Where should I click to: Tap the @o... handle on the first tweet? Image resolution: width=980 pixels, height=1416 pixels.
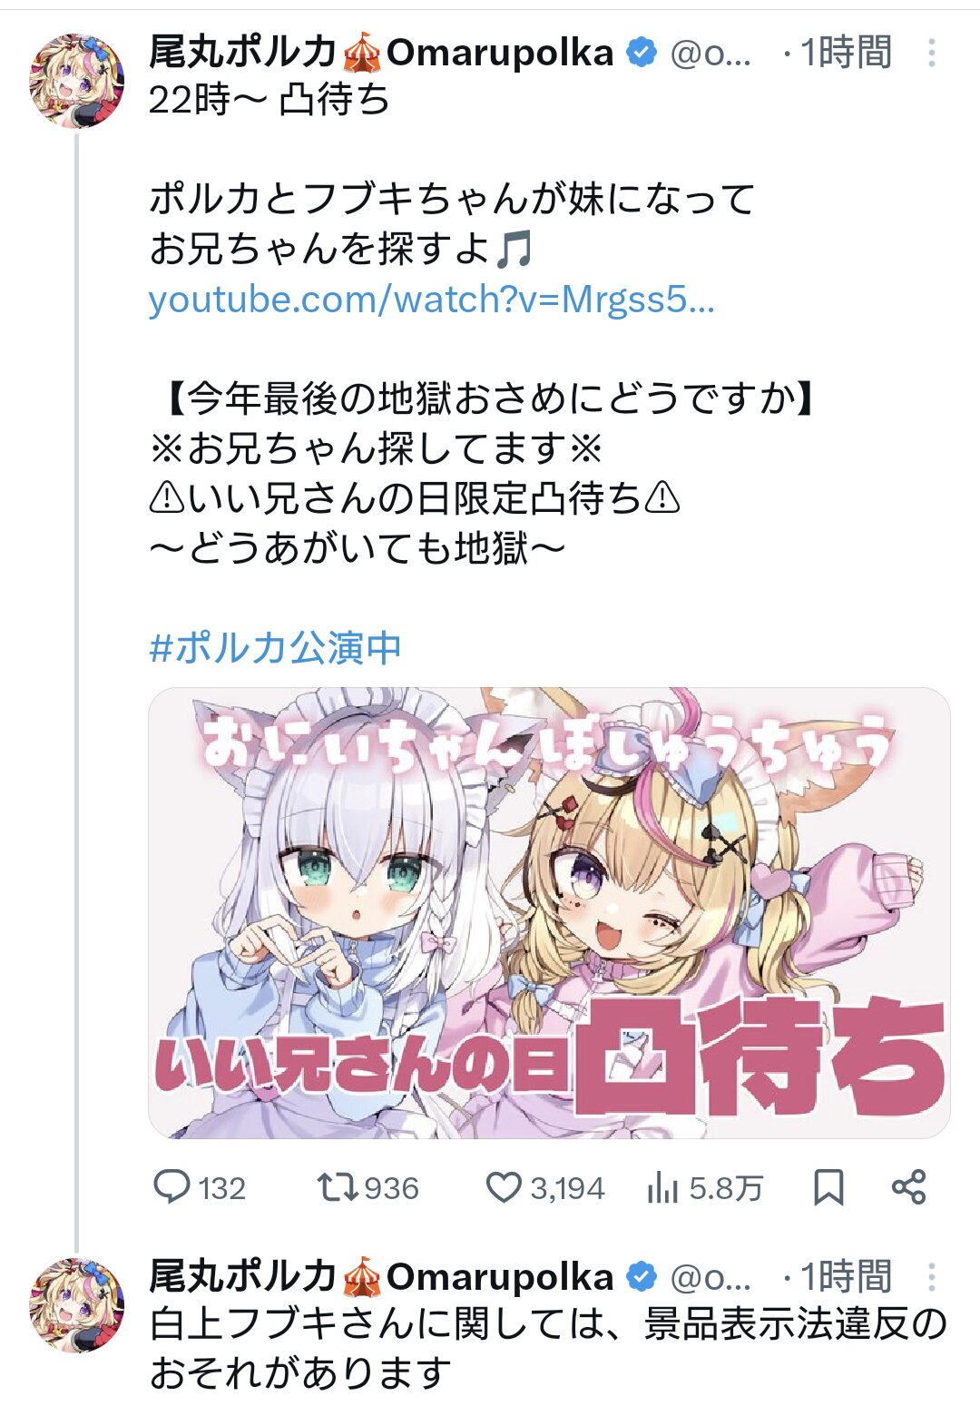pos(710,54)
